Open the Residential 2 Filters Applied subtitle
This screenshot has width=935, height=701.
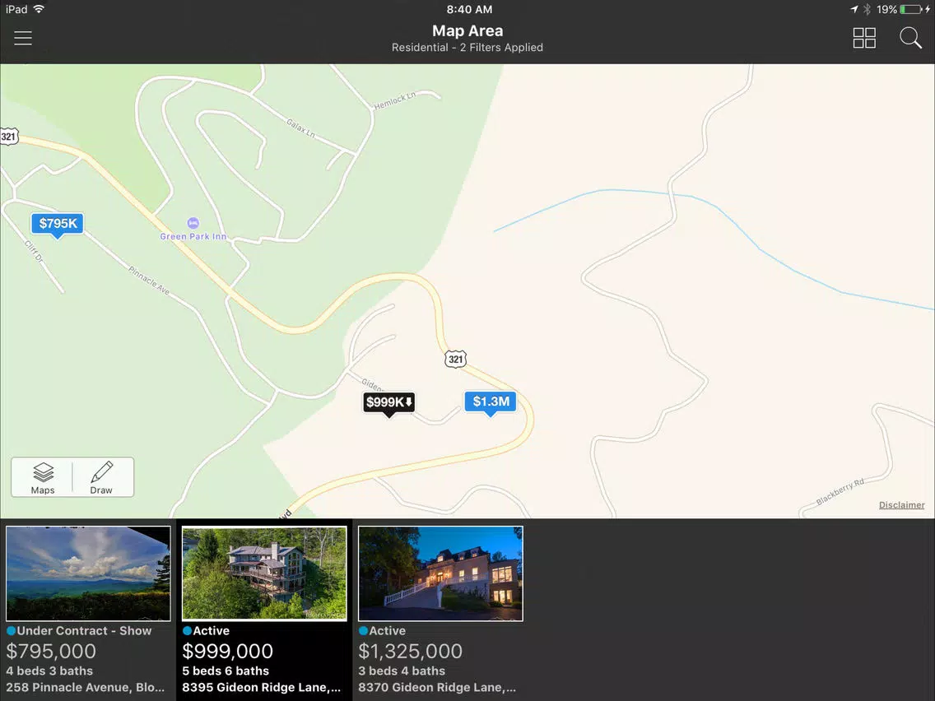(467, 48)
